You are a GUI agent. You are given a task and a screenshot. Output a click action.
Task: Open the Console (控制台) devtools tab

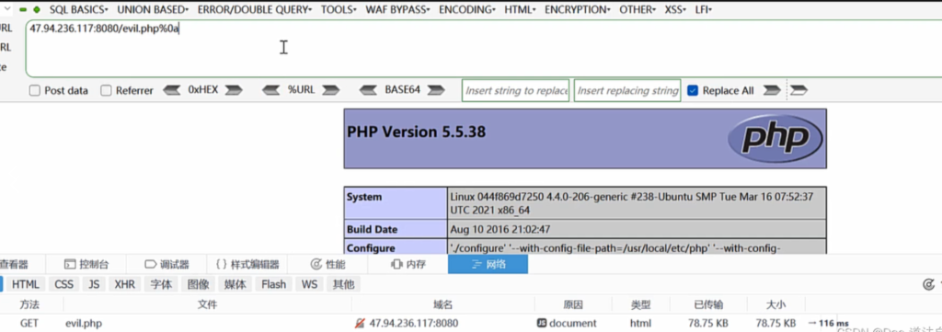tap(86, 264)
